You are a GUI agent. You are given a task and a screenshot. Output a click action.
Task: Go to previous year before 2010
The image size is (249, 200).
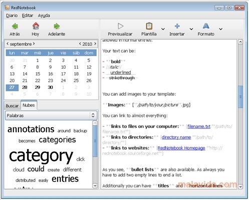(80, 44)
